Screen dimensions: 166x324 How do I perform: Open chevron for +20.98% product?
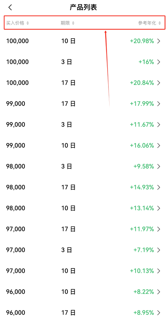[x=158, y=41]
